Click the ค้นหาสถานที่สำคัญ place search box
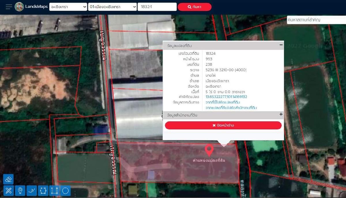 (316, 20)
